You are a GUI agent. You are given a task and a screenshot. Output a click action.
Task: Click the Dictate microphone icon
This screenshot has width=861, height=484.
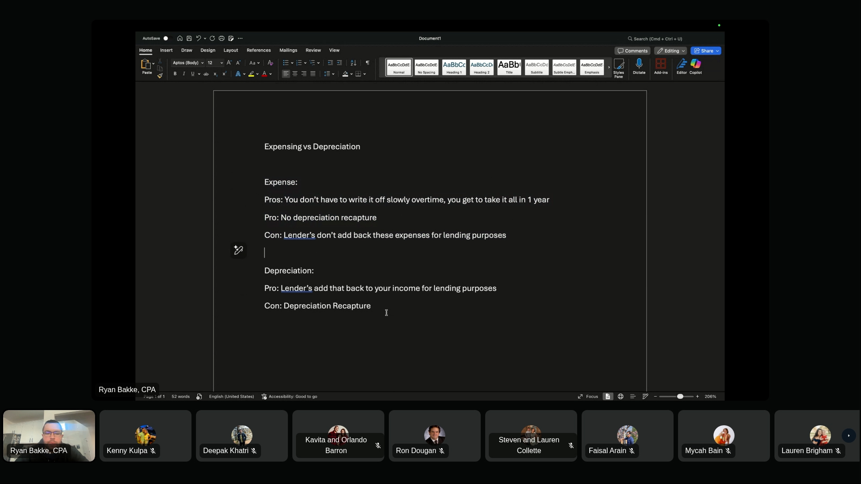639,64
